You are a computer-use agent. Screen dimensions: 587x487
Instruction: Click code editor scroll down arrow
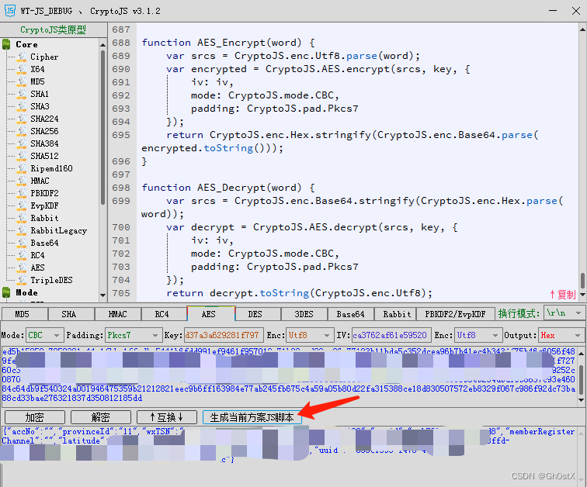click(582, 295)
